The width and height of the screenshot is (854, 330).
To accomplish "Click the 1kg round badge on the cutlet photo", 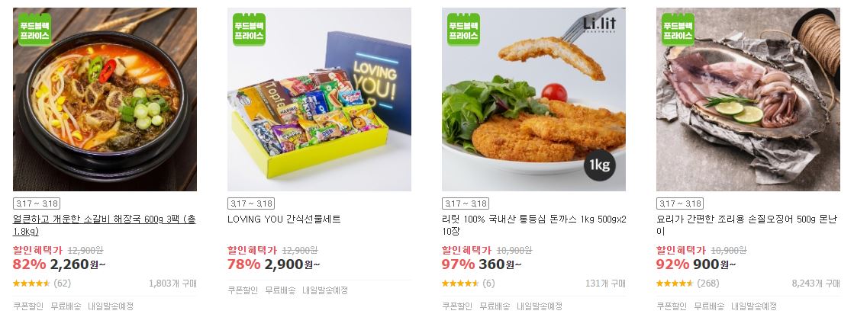I will click(x=600, y=165).
